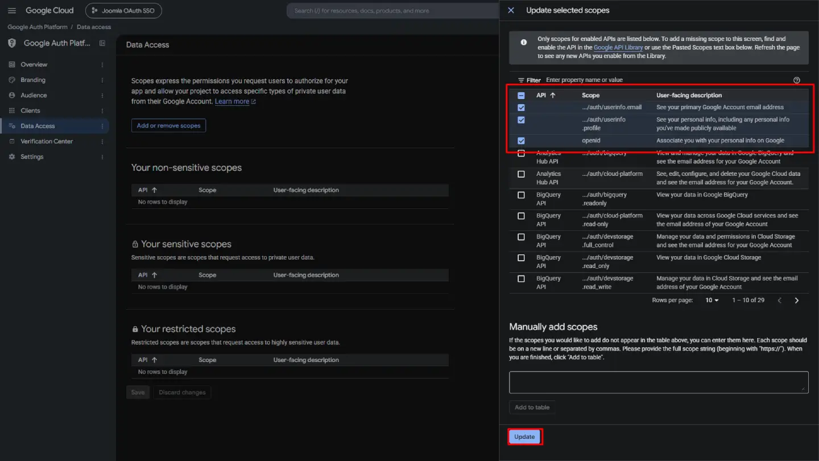The height and width of the screenshot is (461, 819).
Task: Check the Analytics Hub cloud-platform scope
Action: [521, 174]
